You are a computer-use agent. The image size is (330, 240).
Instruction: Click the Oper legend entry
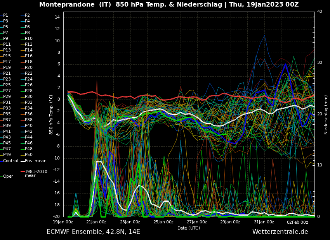(x=8, y=176)
